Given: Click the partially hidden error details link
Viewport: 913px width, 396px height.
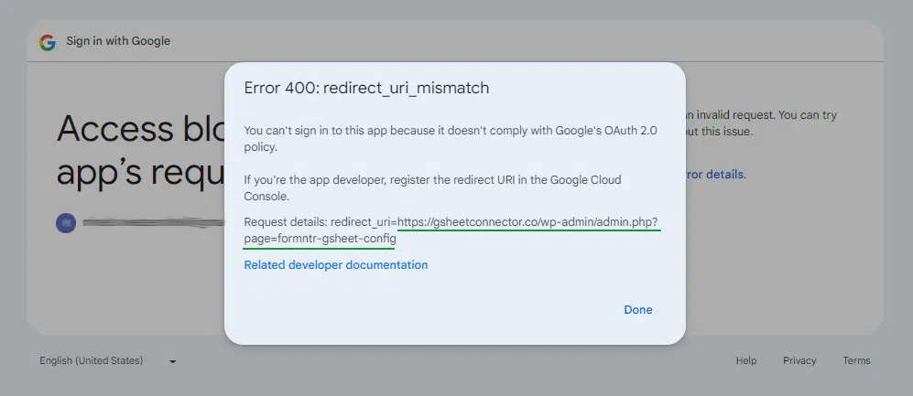Looking at the screenshot, I should point(716,174).
